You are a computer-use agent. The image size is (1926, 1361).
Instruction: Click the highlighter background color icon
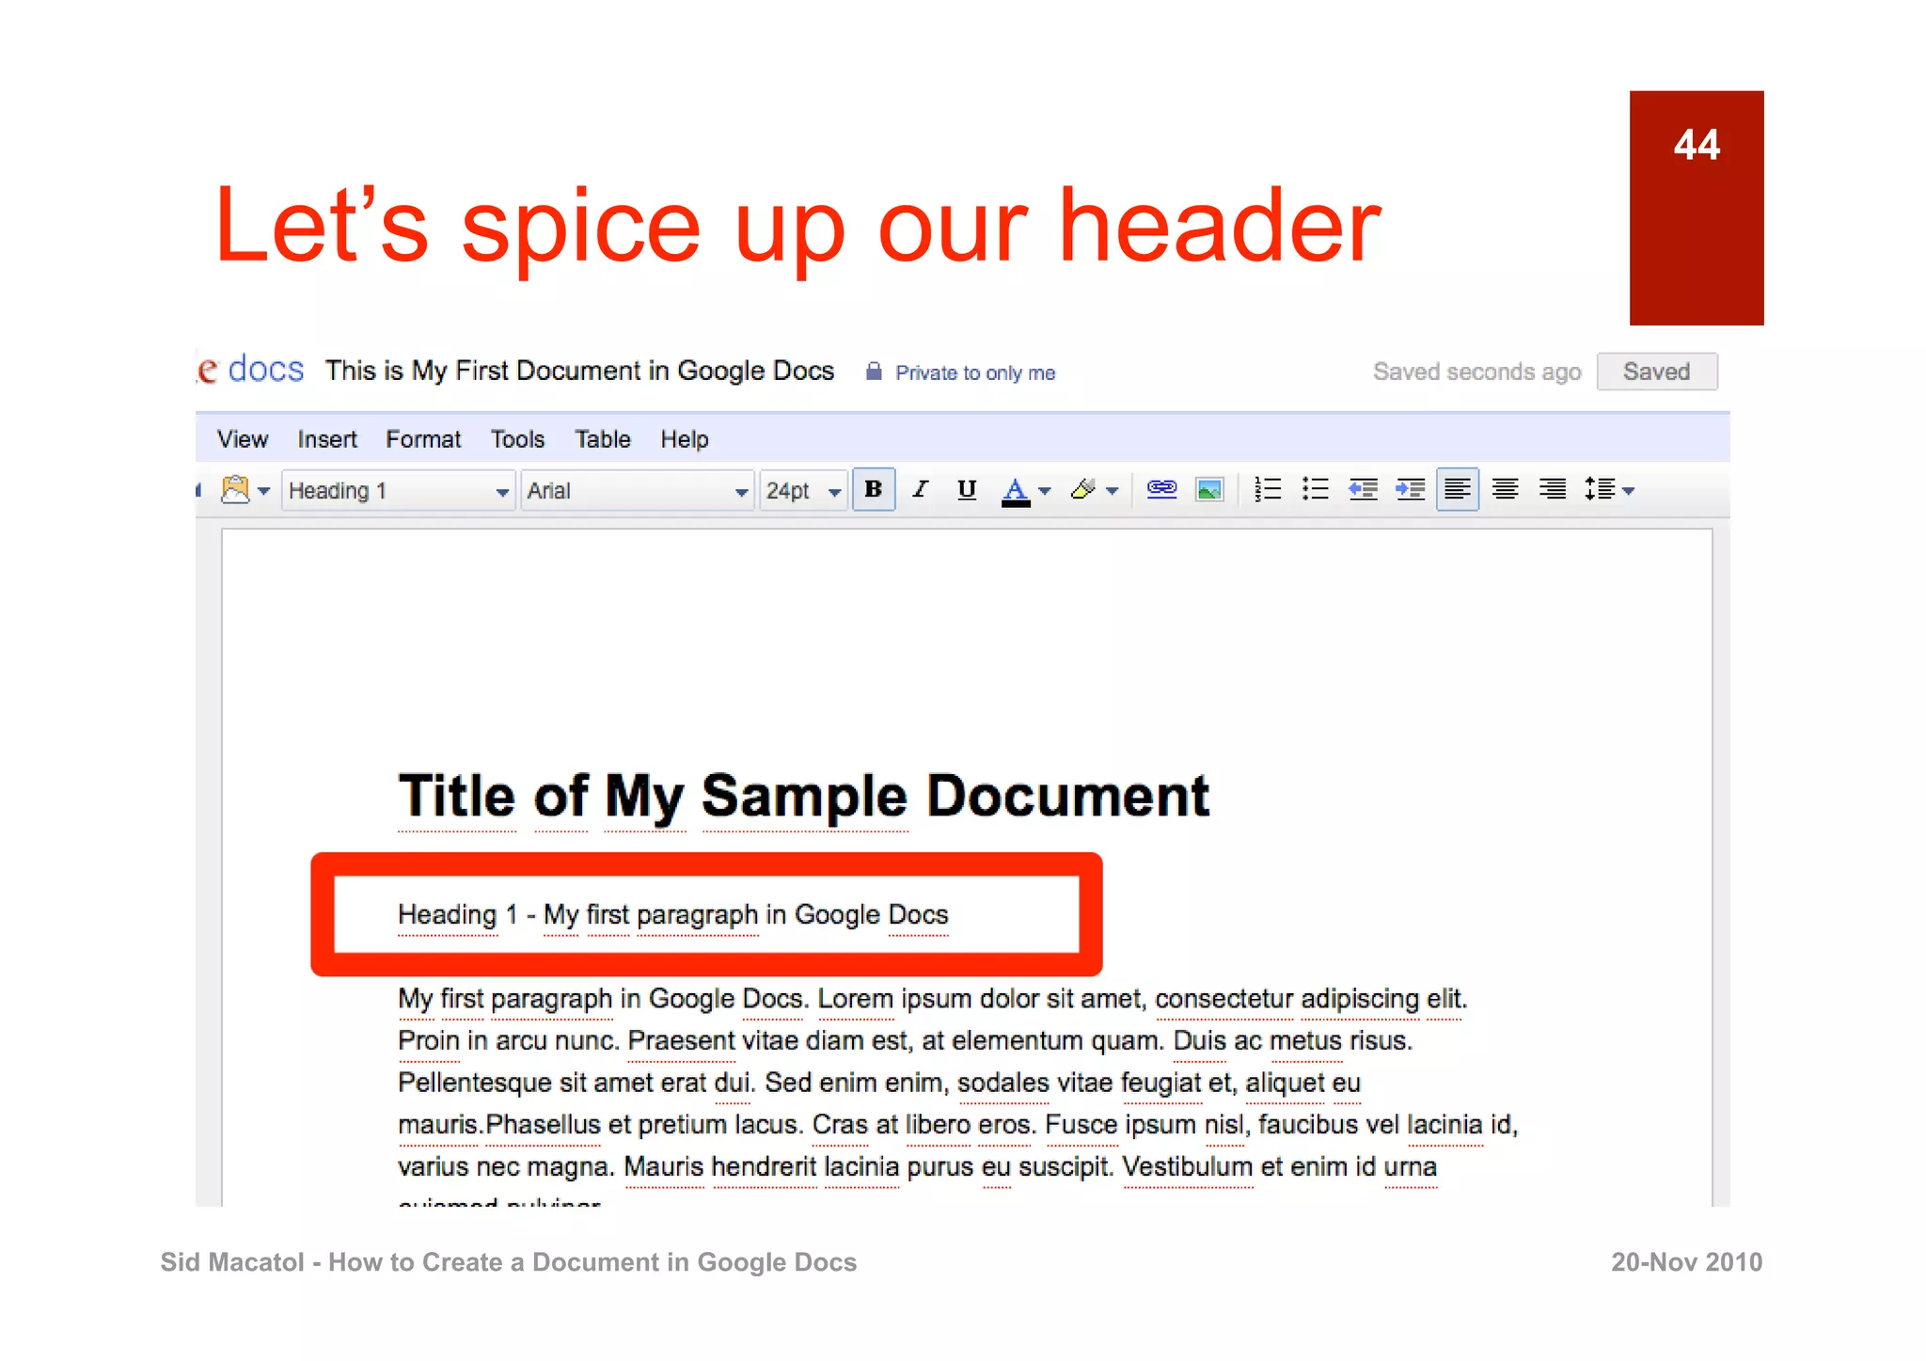click(1083, 489)
